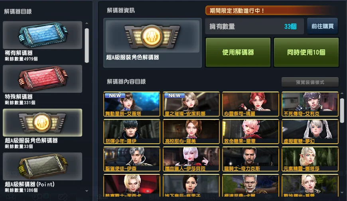This screenshot has width=347, height=201.
Task: Select the 超A級解碼器 (Point) decoder icon
Action: (43, 166)
